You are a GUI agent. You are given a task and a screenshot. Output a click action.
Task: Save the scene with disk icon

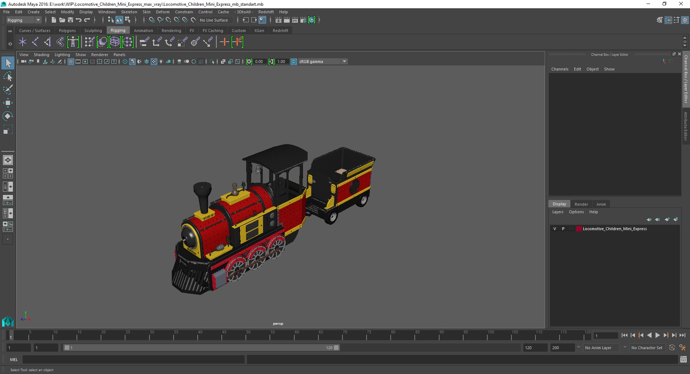70,20
